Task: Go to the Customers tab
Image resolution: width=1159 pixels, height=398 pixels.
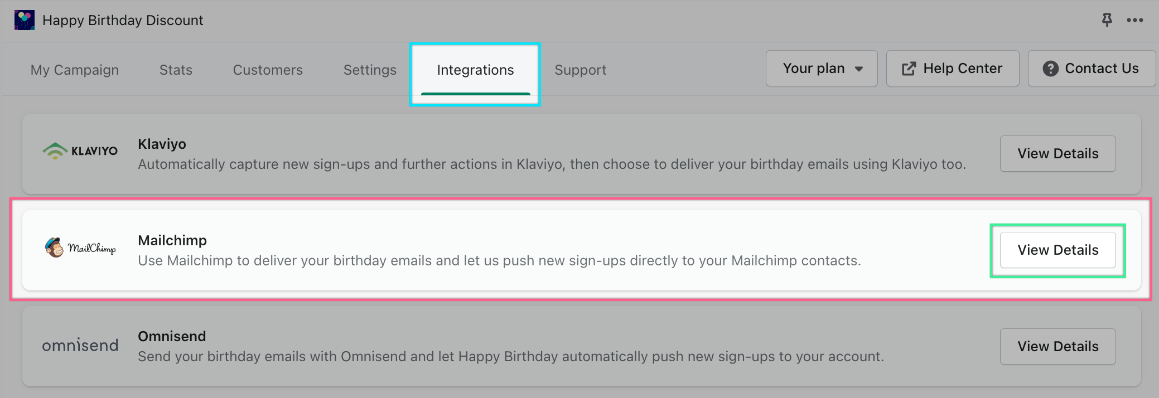Action: tap(268, 70)
